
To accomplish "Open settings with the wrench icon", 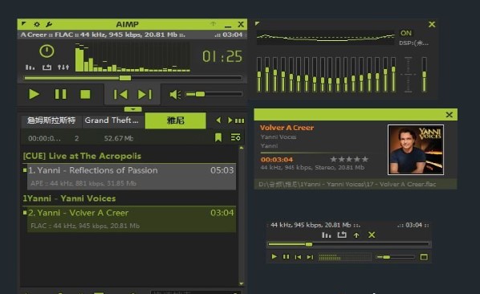I will (49, 24).
